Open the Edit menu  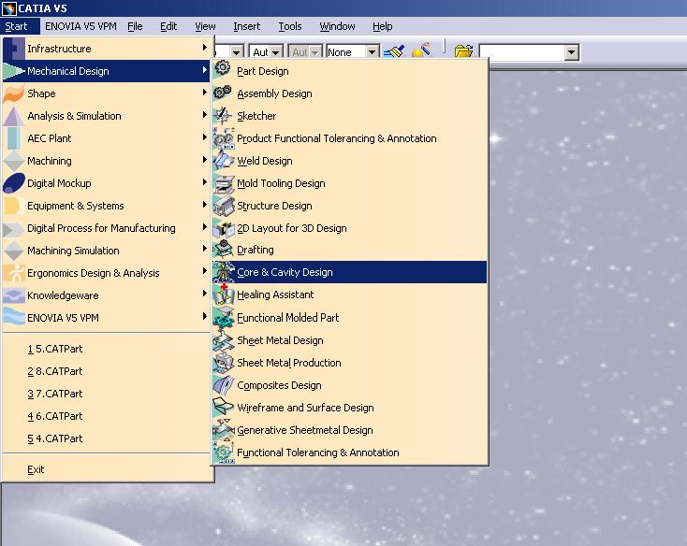(x=168, y=26)
